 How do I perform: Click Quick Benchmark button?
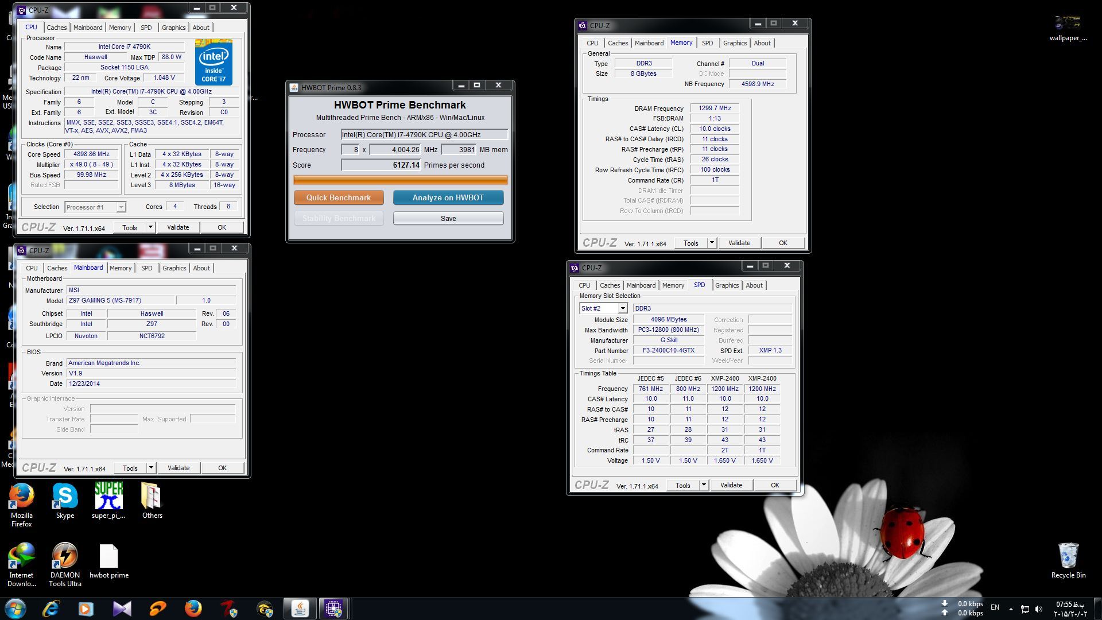339,197
